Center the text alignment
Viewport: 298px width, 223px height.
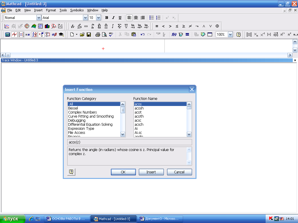pos(136,18)
